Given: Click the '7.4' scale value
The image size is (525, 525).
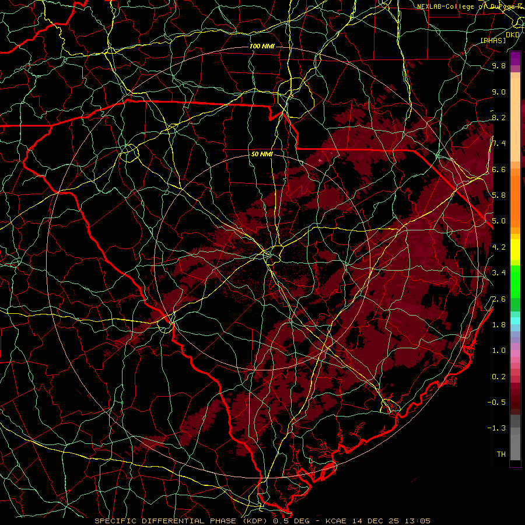Looking at the screenshot, I should (x=499, y=143).
